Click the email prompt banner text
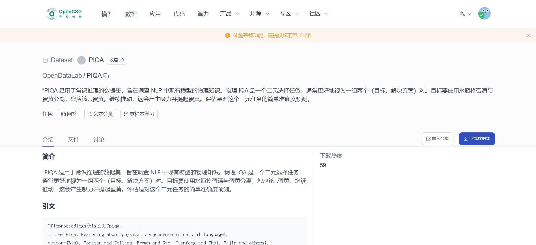This screenshot has height=245, width=536. click(273, 35)
